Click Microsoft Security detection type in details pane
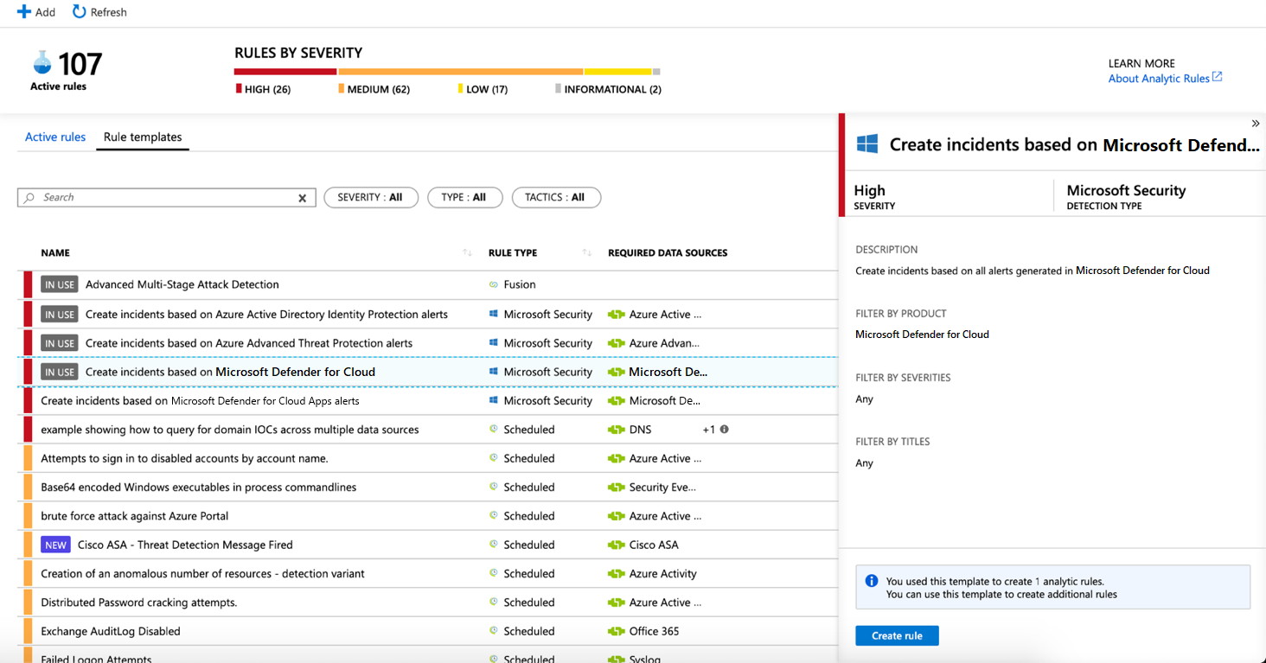Viewport: 1266px width, 663px height. (1126, 190)
